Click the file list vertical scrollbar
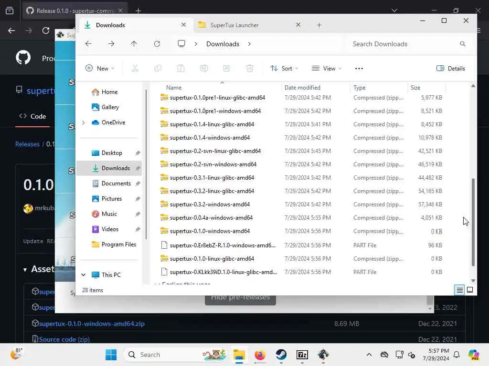This screenshot has width=489, height=366. (x=473, y=222)
